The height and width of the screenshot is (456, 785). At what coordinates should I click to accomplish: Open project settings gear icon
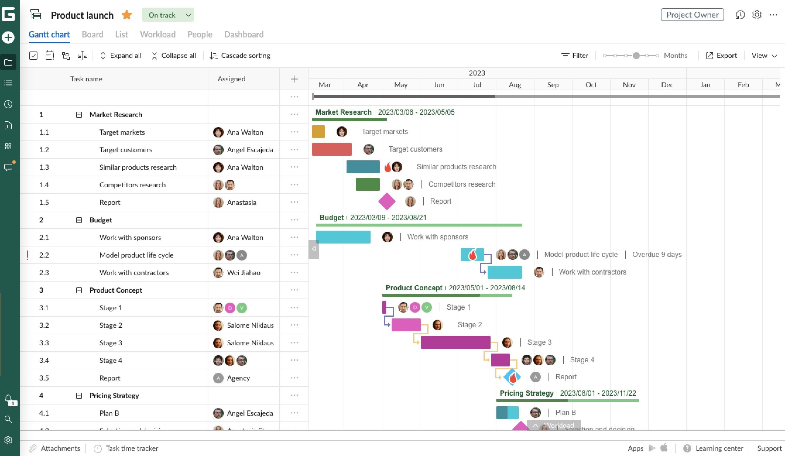756,15
